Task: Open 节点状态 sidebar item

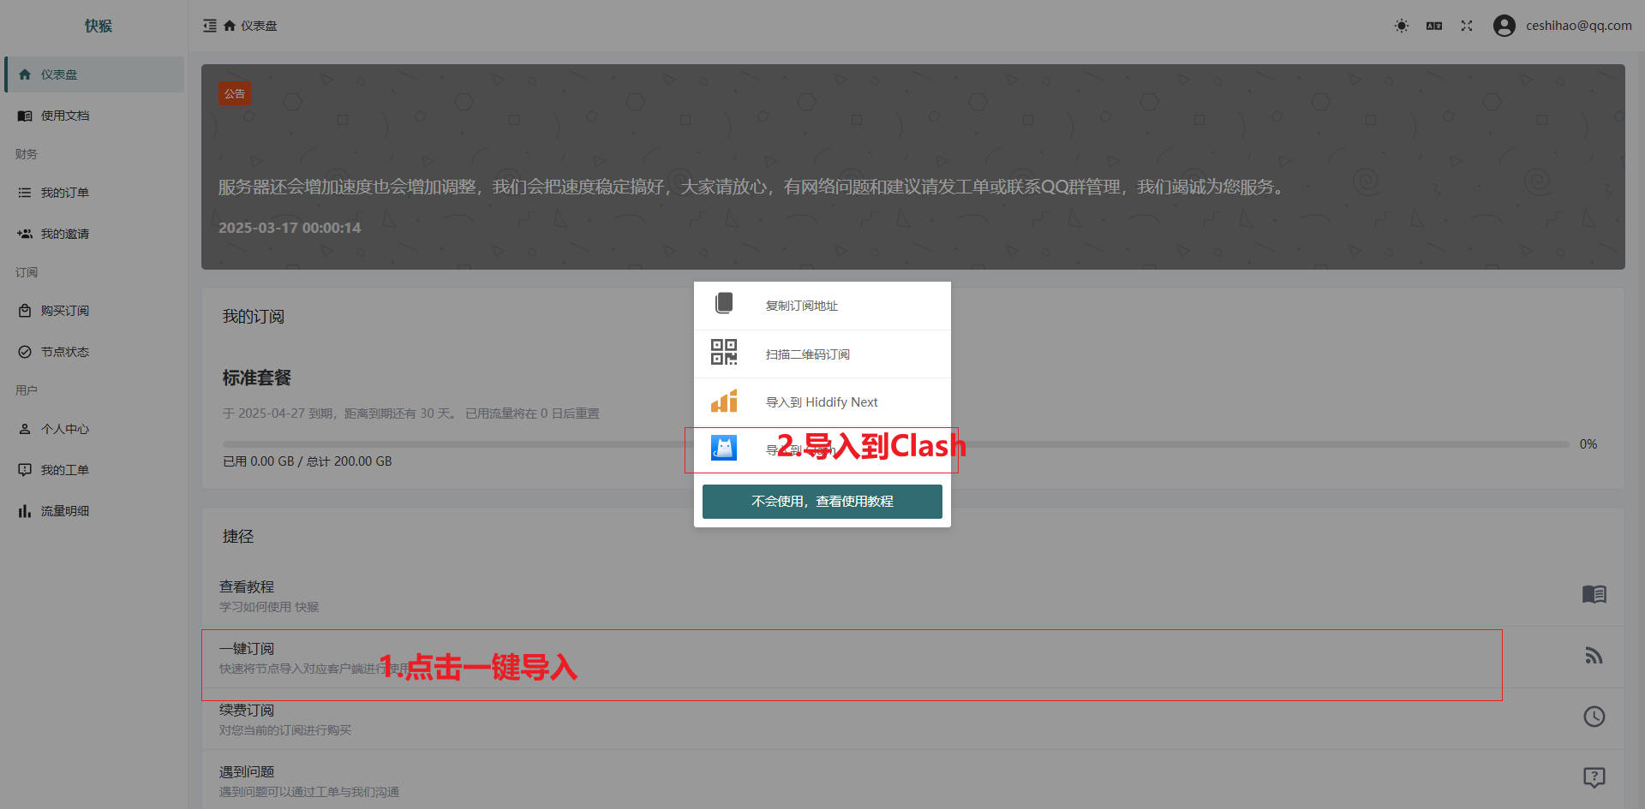Action: (x=94, y=352)
